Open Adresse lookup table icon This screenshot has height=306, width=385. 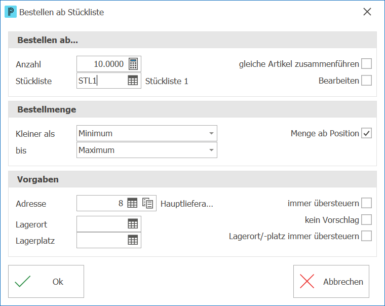pyautogui.click(x=132, y=203)
